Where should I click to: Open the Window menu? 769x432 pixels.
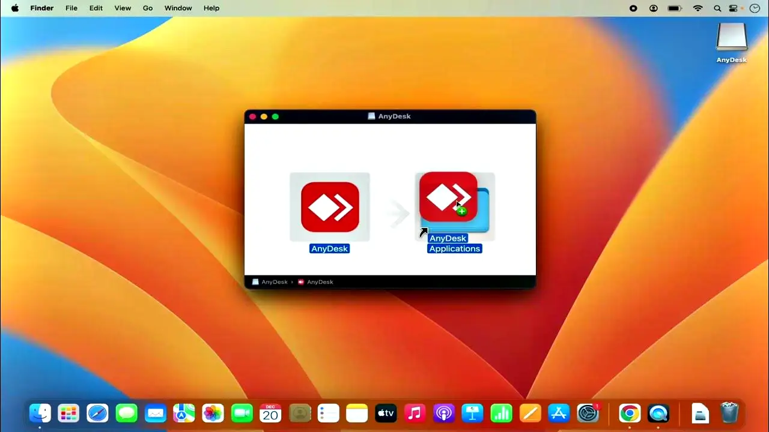pos(178,8)
